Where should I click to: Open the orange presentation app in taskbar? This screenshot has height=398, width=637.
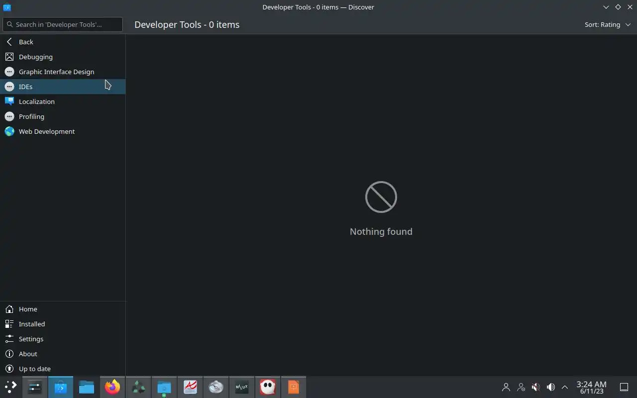(x=294, y=387)
